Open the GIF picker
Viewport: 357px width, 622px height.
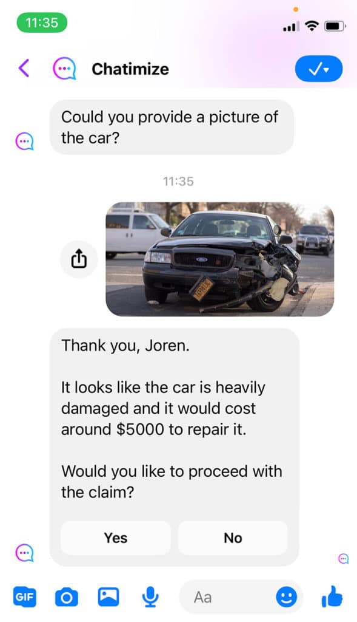24,596
